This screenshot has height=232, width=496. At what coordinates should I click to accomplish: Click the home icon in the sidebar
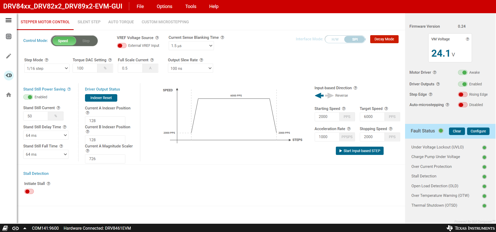pos(9,95)
